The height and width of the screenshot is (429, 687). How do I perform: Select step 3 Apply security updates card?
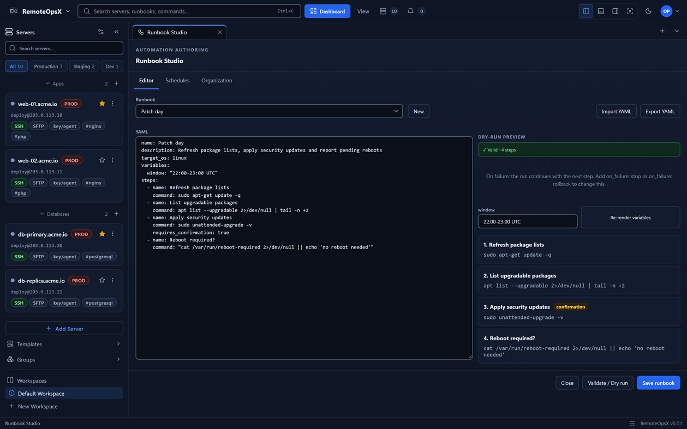pos(579,311)
